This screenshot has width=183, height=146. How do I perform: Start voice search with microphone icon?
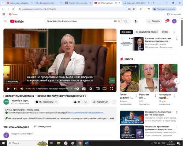coord(135,21)
